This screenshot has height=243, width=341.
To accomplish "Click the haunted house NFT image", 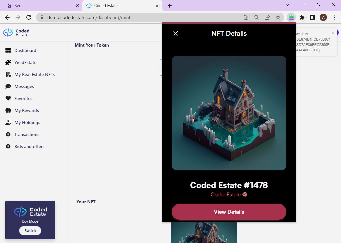I will (x=229, y=113).
